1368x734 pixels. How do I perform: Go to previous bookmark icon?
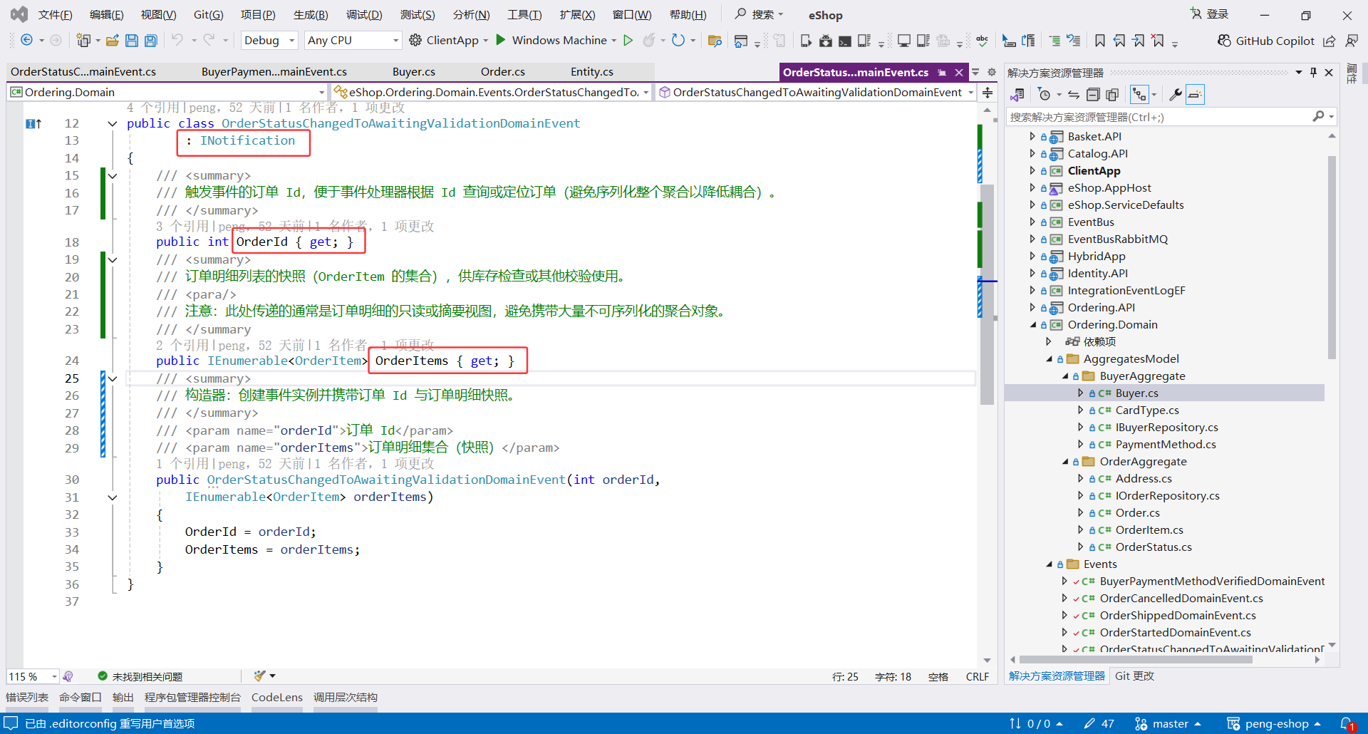1119,41
